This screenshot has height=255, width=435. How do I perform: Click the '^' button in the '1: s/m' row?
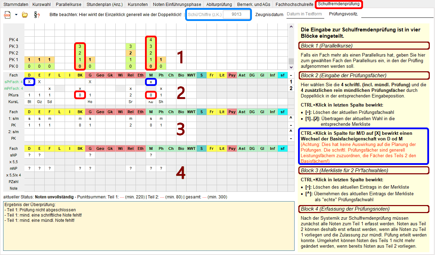pyautogui.click(x=291, y=119)
